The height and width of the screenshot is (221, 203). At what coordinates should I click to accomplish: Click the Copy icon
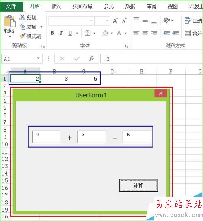(22, 27)
